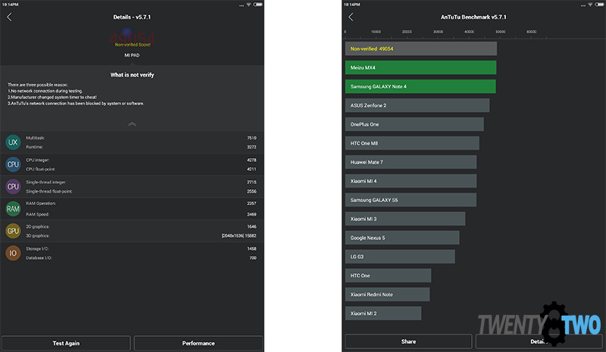
Task: Select the Xiaomi MI 3 bar
Action: 405,219
